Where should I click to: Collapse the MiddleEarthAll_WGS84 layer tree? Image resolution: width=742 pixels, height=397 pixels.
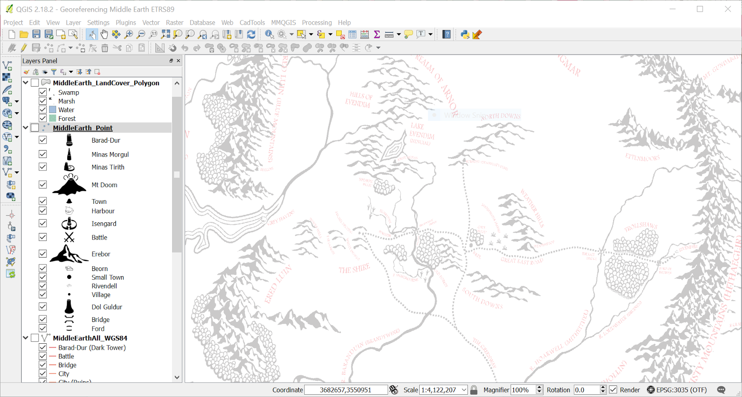point(26,338)
